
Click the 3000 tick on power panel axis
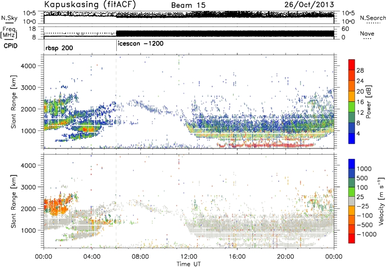pos(28,88)
